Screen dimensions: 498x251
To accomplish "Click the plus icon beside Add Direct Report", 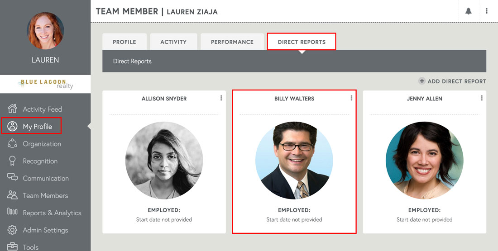I will (421, 81).
